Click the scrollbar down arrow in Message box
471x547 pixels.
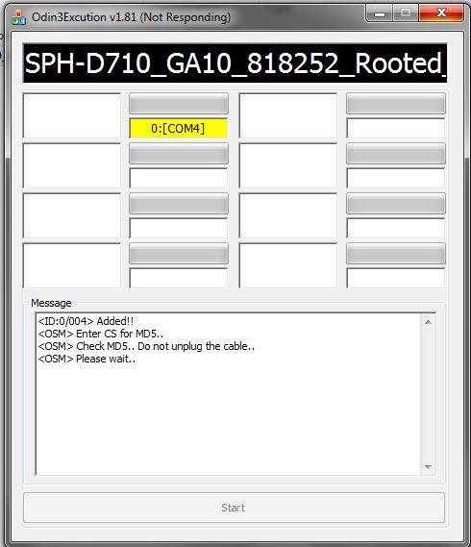pyautogui.click(x=428, y=467)
